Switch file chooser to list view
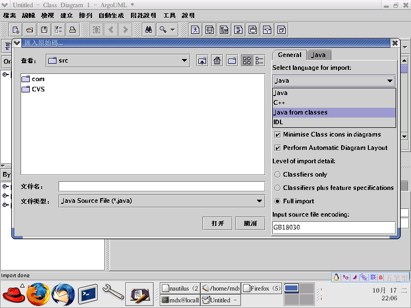This screenshot has width=411, height=308. coord(247,61)
